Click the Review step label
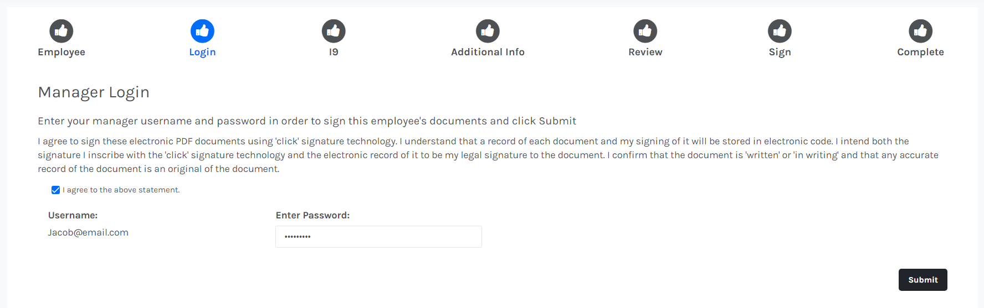The height and width of the screenshot is (308, 984). pyautogui.click(x=645, y=52)
